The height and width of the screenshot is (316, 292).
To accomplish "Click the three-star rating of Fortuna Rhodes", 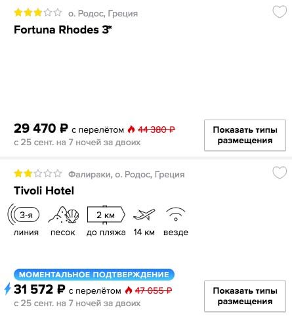I will [x=38, y=12].
